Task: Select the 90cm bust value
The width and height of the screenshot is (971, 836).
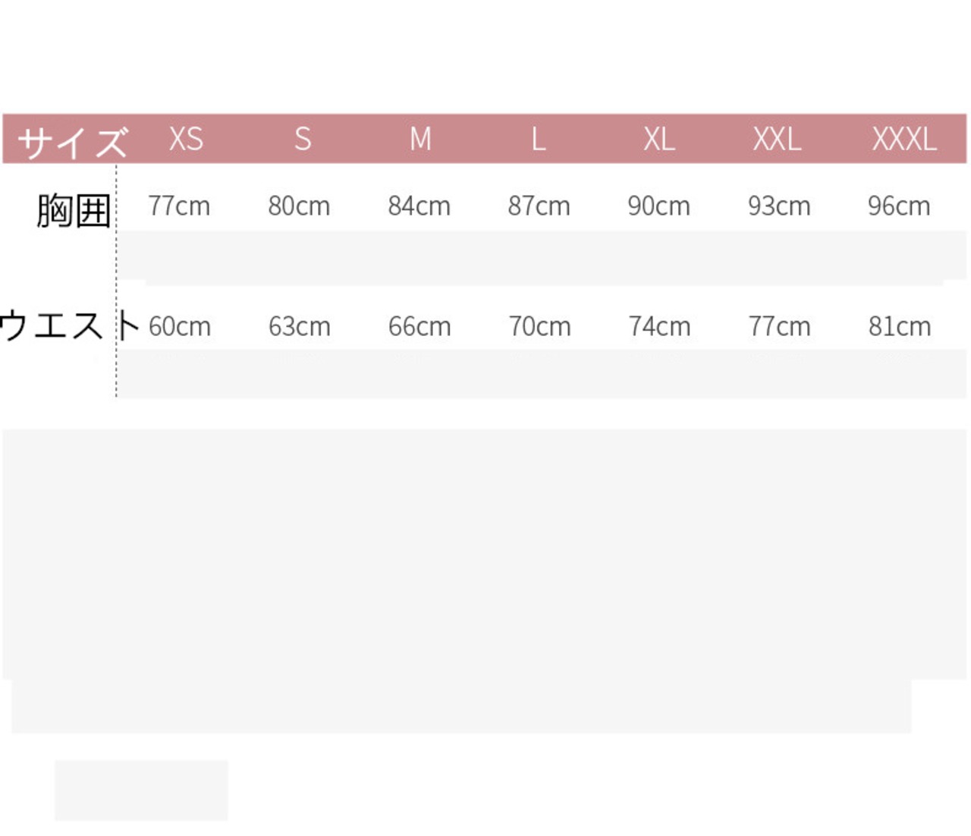Action: 658,206
